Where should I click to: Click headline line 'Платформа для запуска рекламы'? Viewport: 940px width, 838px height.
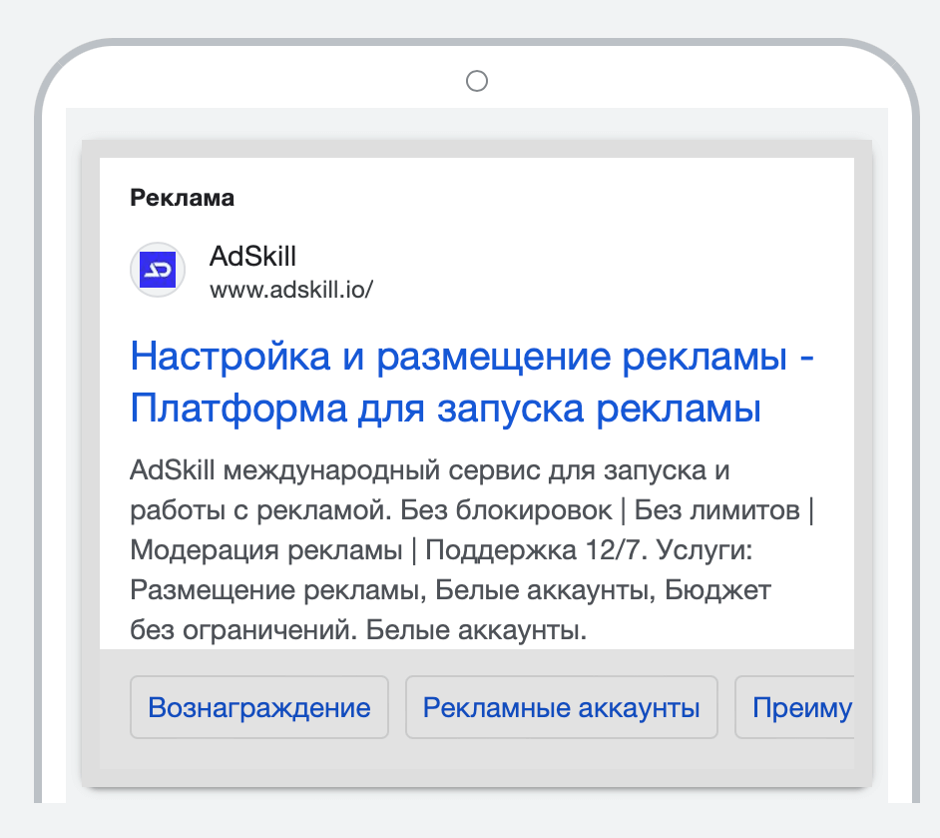pyautogui.click(x=445, y=410)
